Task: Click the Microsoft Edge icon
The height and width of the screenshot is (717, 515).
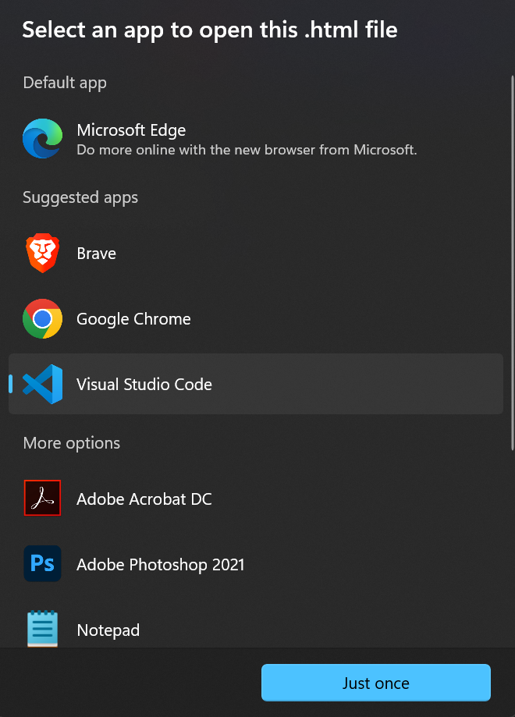Action: [x=43, y=139]
